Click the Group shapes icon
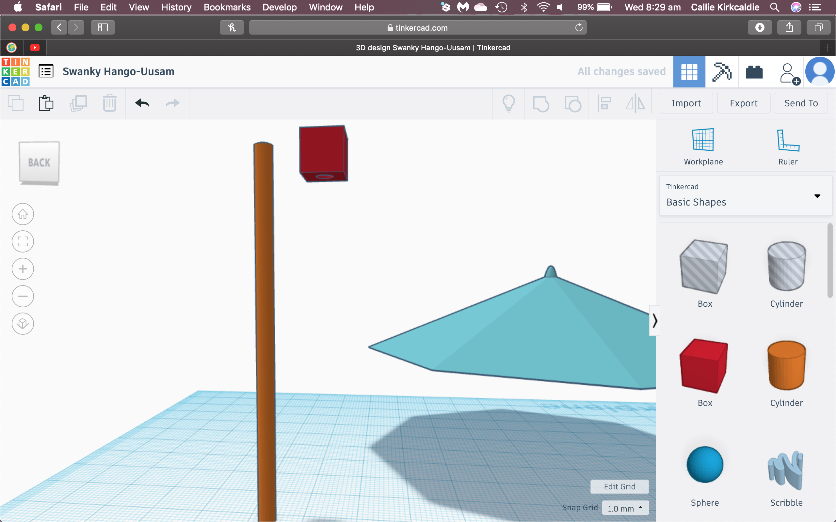The height and width of the screenshot is (522, 836). [541, 103]
